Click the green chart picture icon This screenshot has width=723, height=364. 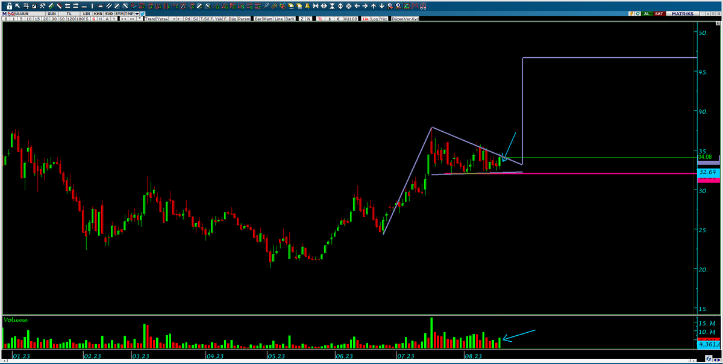407,6
